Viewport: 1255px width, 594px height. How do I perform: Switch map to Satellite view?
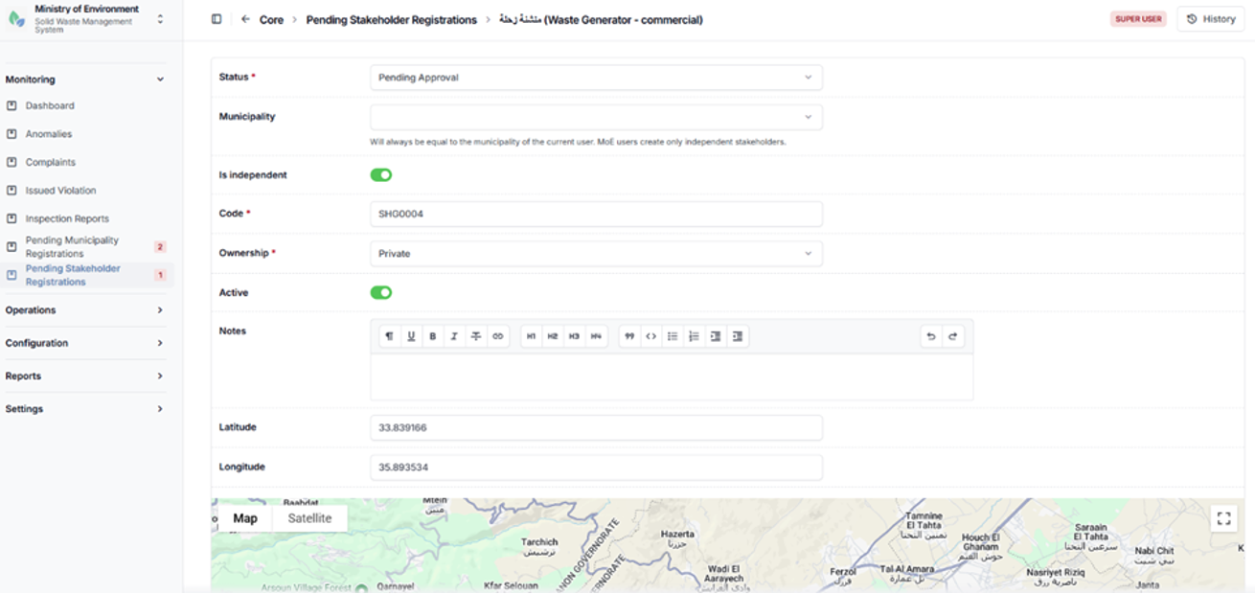pos(309,518)
